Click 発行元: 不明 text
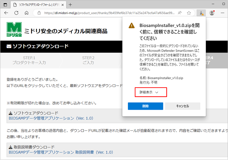 tap(148, 82)
